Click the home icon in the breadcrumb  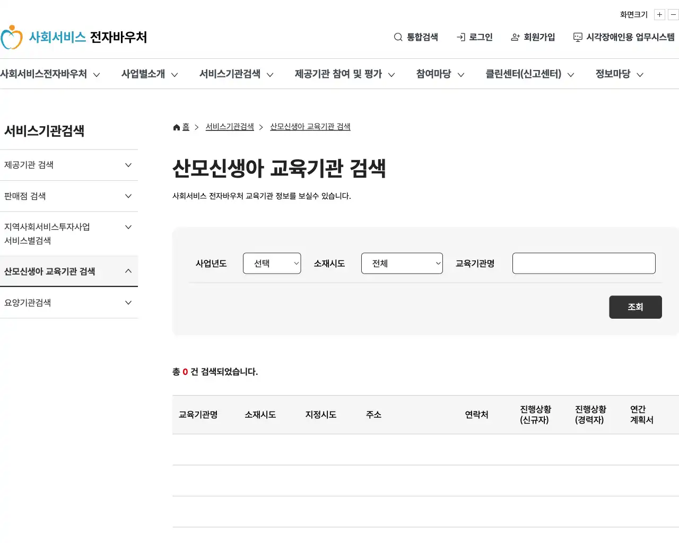pos(176,127)
